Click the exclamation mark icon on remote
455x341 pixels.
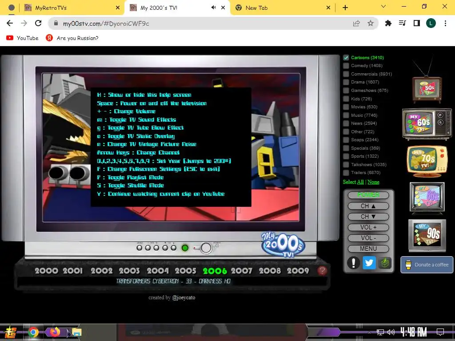pyautogui.click(x=353, y=263)
